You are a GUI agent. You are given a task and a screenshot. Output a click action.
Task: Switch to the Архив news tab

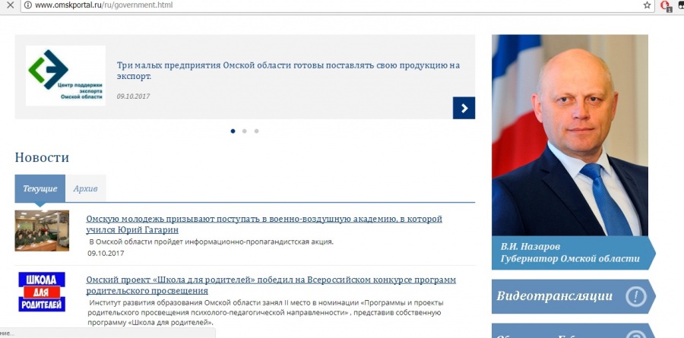click(85, 188)
